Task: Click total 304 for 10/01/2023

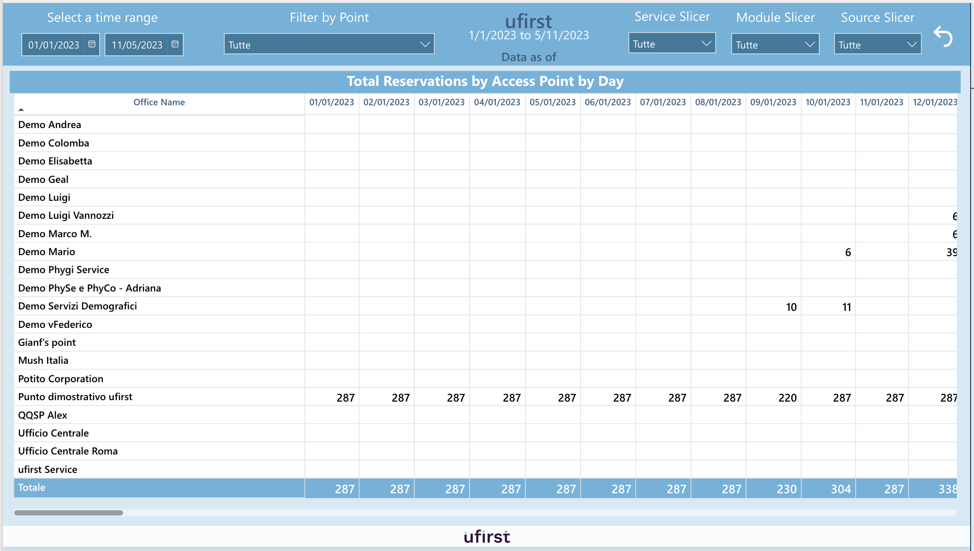Action: [841, 489]
